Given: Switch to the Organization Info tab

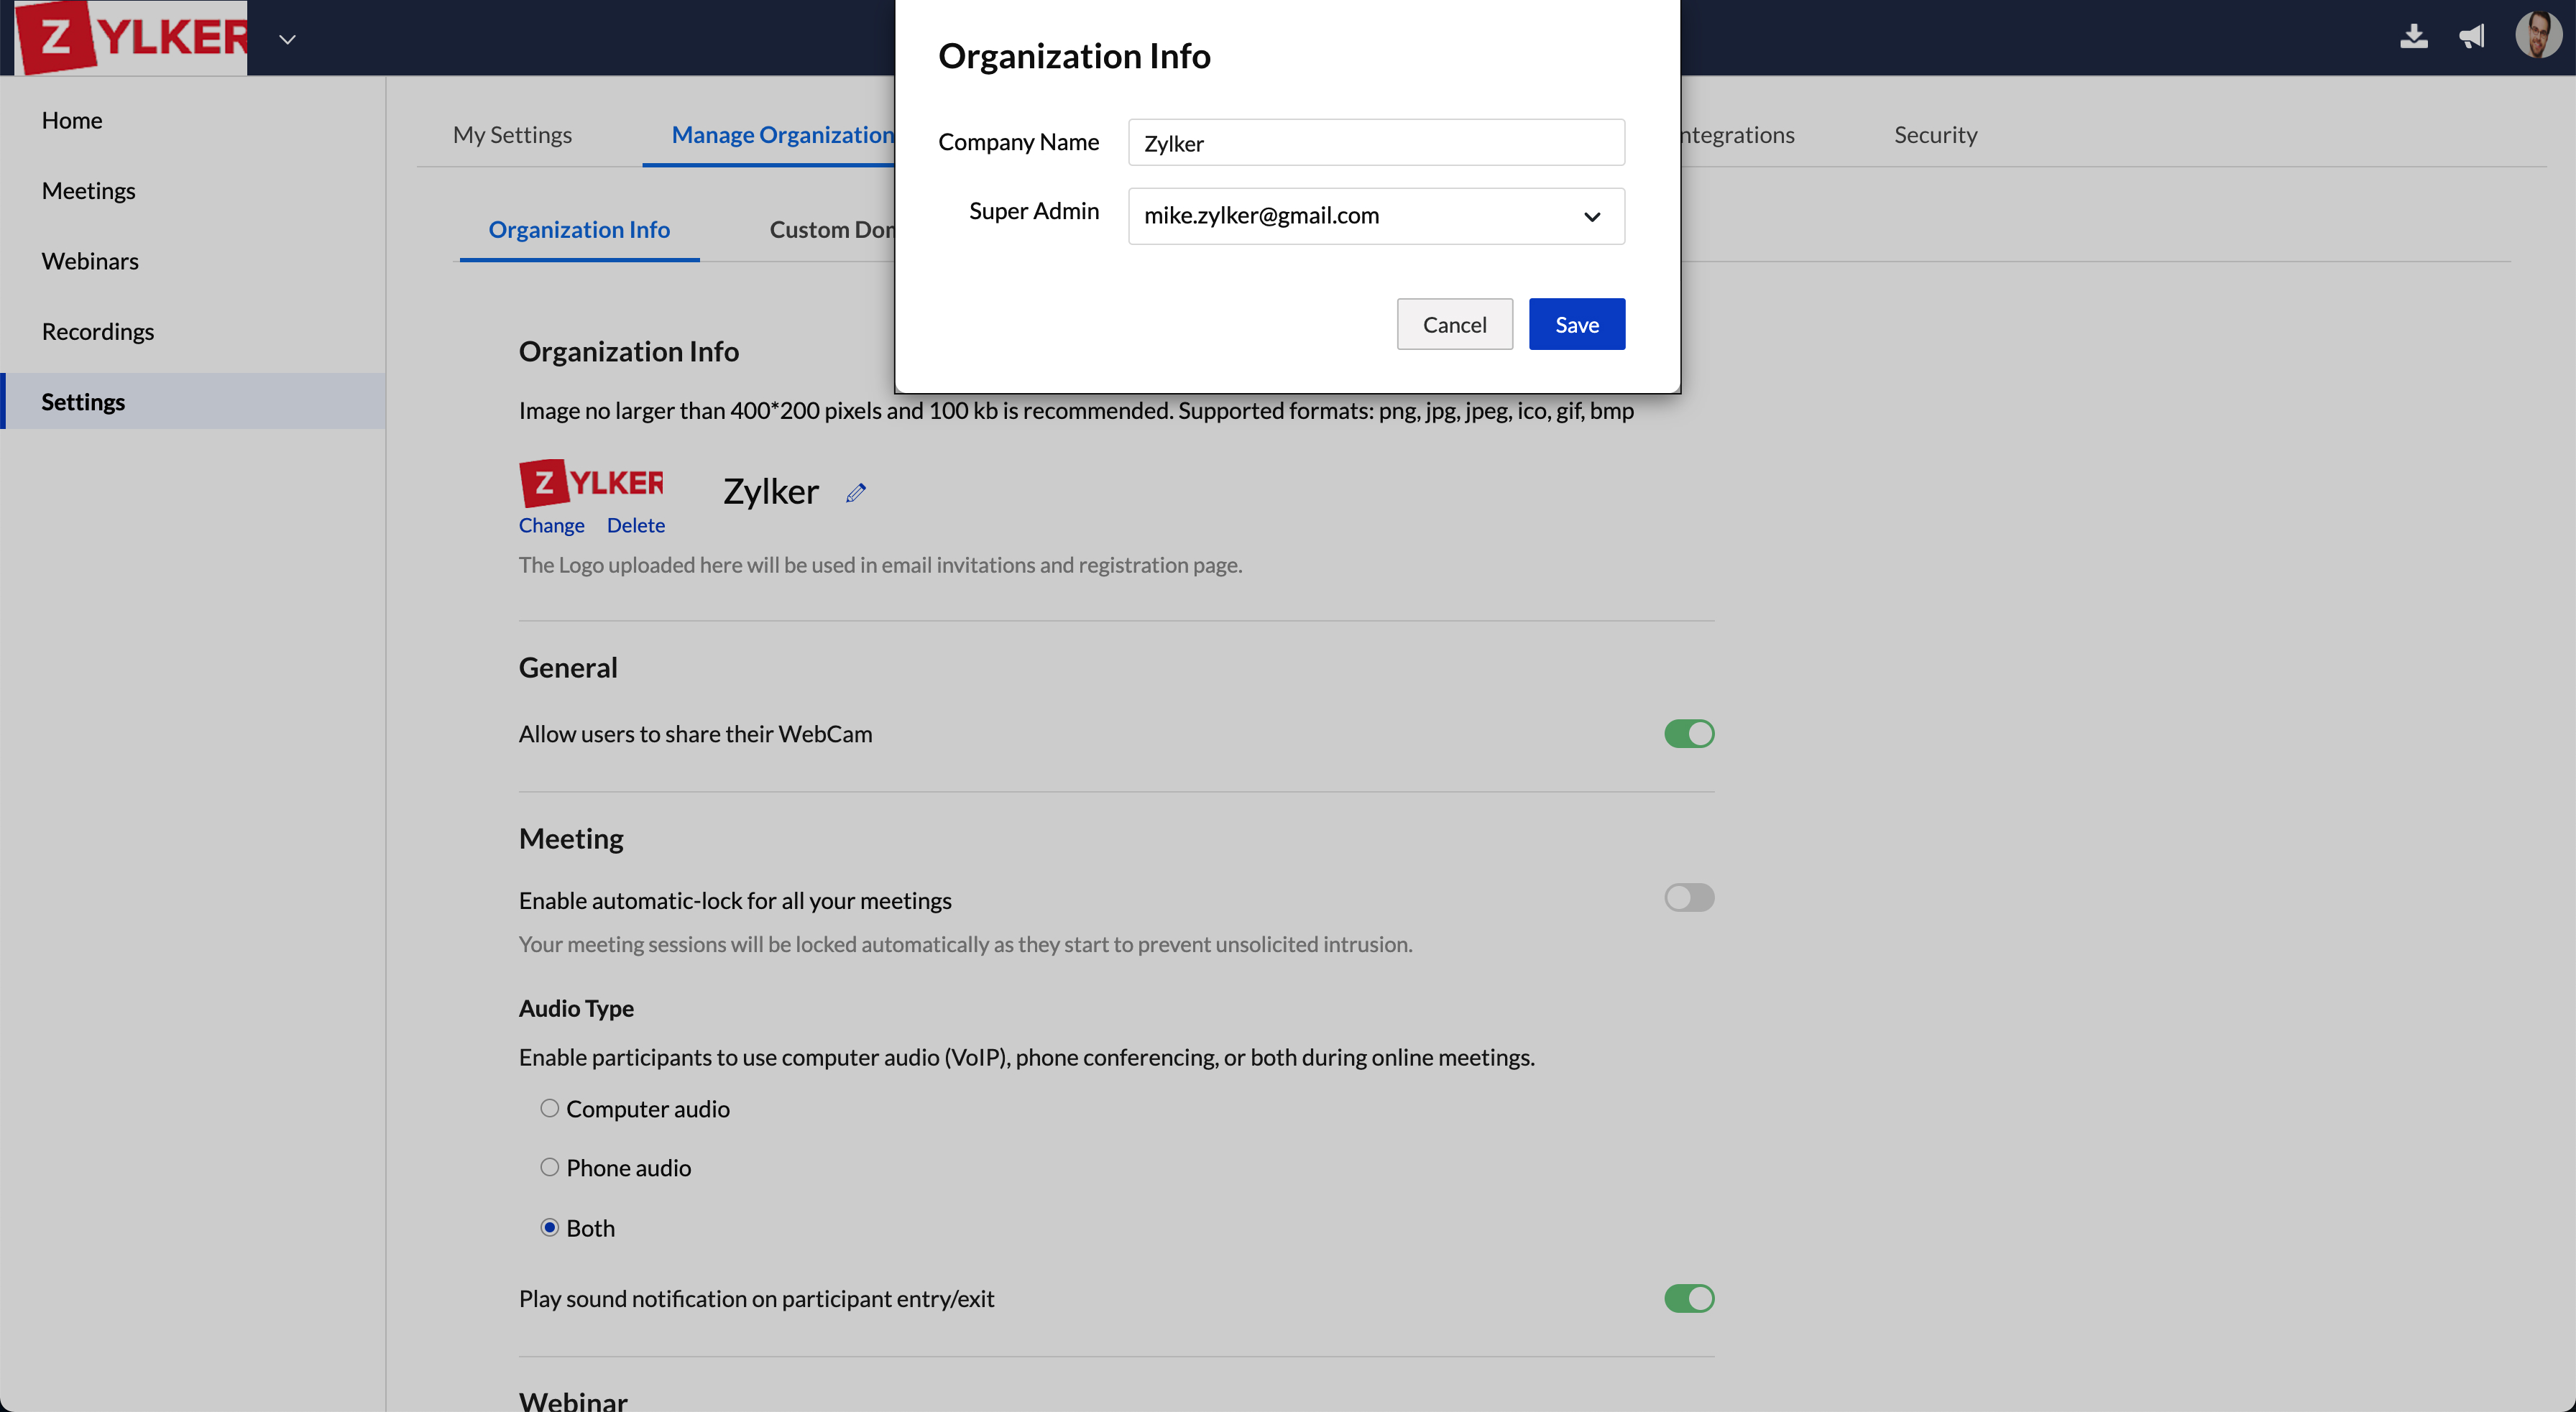Looking at the screenshot, I should click(x=579, y=228).
